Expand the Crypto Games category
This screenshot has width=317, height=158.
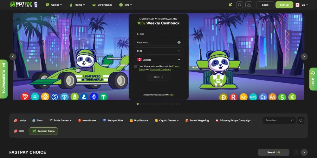click(167, 120)
